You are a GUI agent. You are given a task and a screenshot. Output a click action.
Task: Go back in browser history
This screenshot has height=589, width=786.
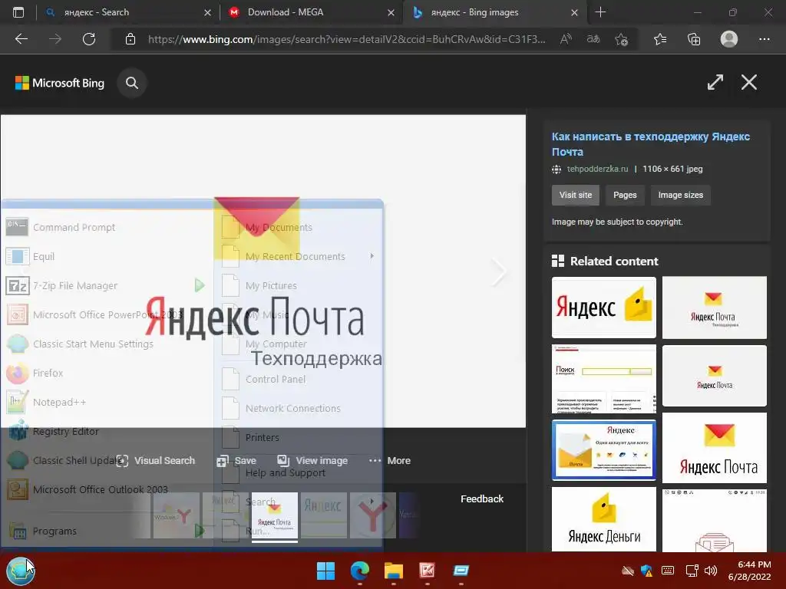tap(21, 39)
